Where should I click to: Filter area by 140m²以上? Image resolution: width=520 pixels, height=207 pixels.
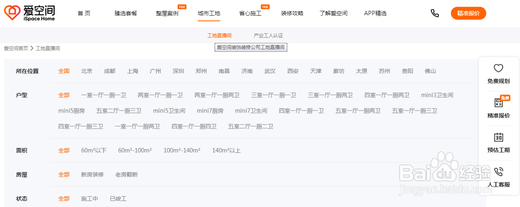point(226,151)
